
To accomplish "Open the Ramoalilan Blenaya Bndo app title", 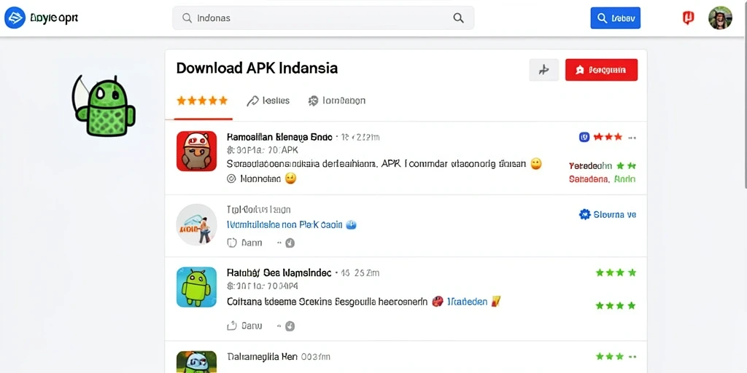I will point(279,137).
